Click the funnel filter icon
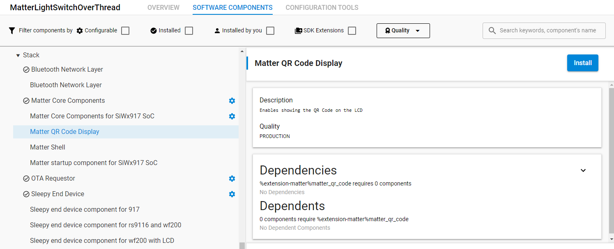Screen dimensions: 614x249 pyautogui.click(x=12, y=31)
